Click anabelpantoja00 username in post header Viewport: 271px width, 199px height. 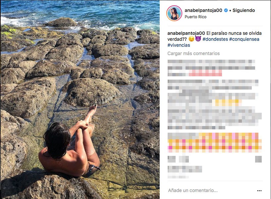(203, 10)
